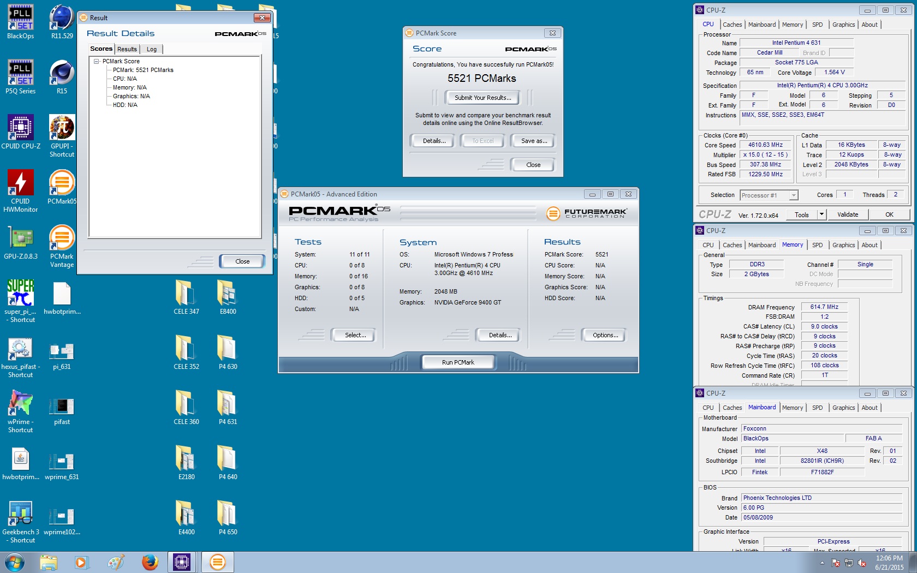Launch Firefox from the taskbar
917x573 pixels.
[x=150, y=562]
